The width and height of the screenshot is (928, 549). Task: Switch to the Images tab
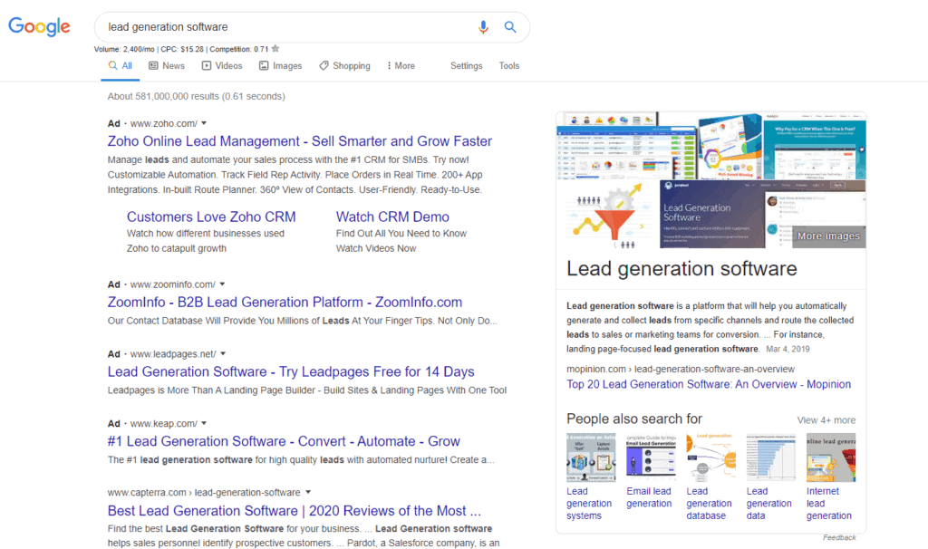pyautogui.click(x=281, y=65)
